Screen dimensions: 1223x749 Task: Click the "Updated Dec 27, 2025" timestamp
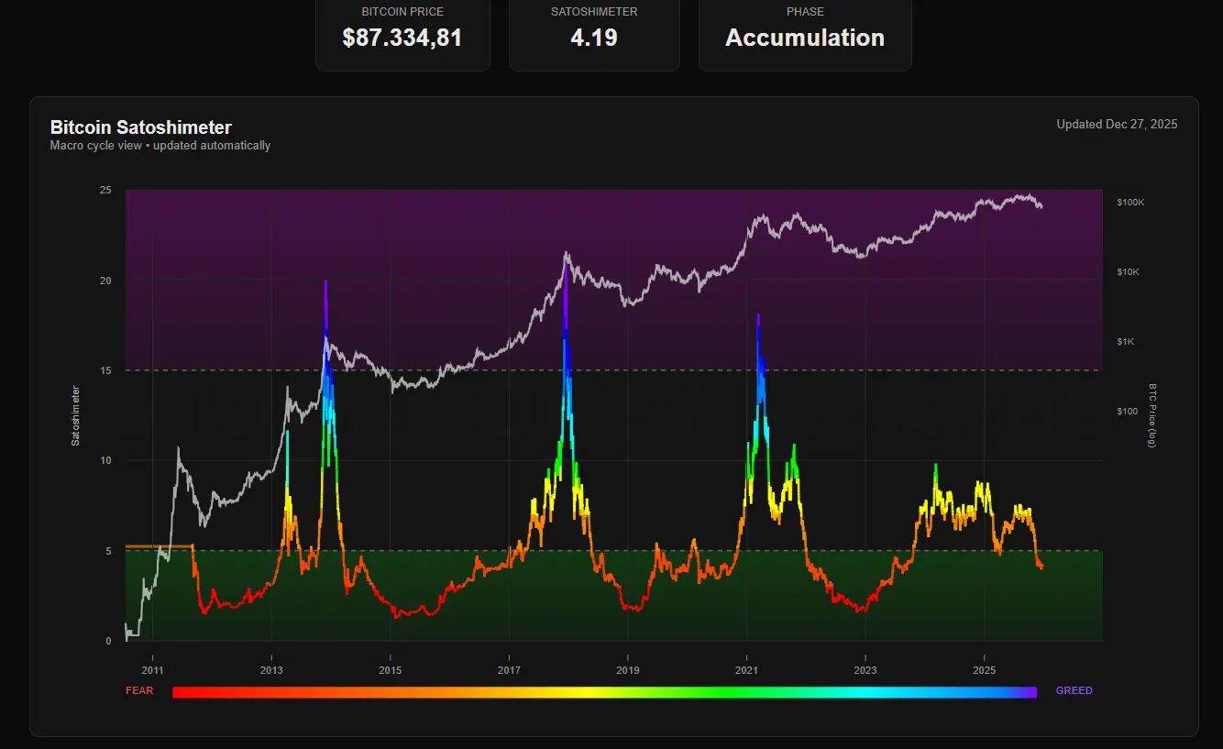click(1117, 125)
